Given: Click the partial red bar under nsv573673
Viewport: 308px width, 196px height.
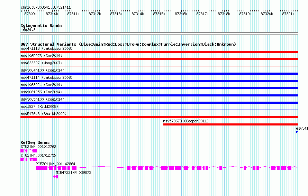Looking at the screenshot, I should [231, 124].
